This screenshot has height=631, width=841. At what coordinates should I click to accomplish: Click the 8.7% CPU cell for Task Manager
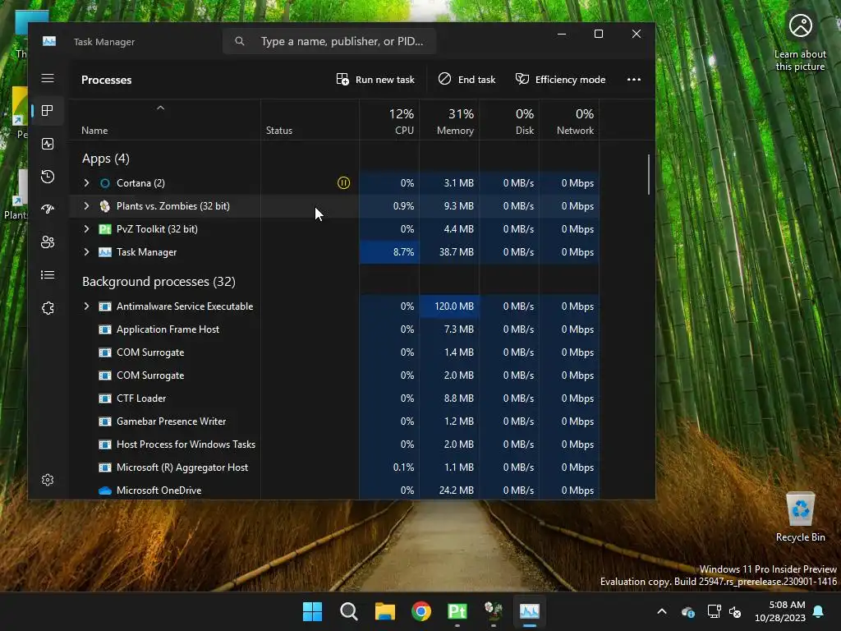point(389,252)
